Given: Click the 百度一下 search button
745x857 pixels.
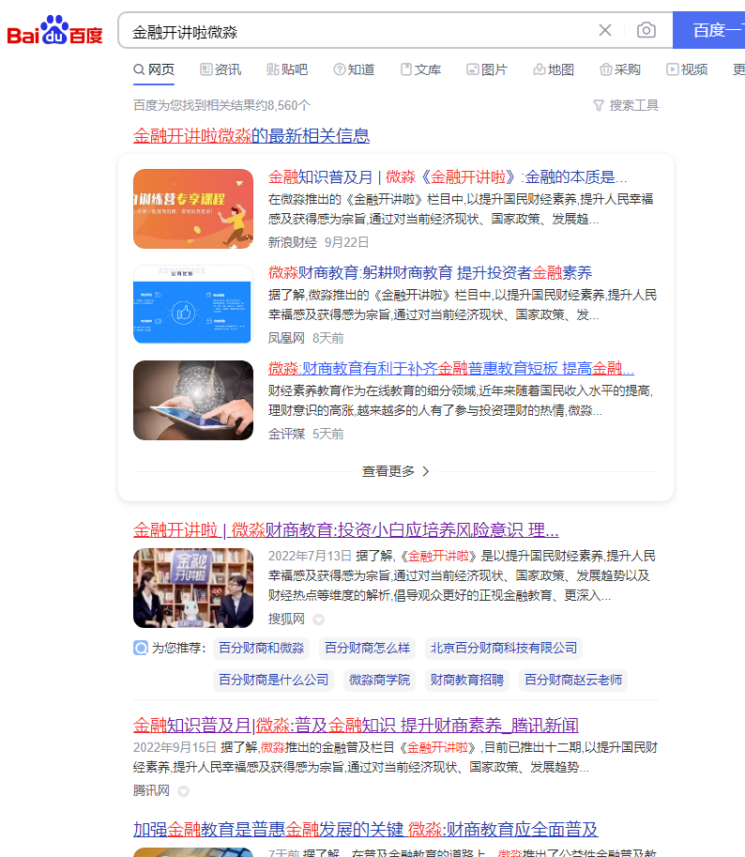Looking at the screenshot, I should tap(709, 30).
